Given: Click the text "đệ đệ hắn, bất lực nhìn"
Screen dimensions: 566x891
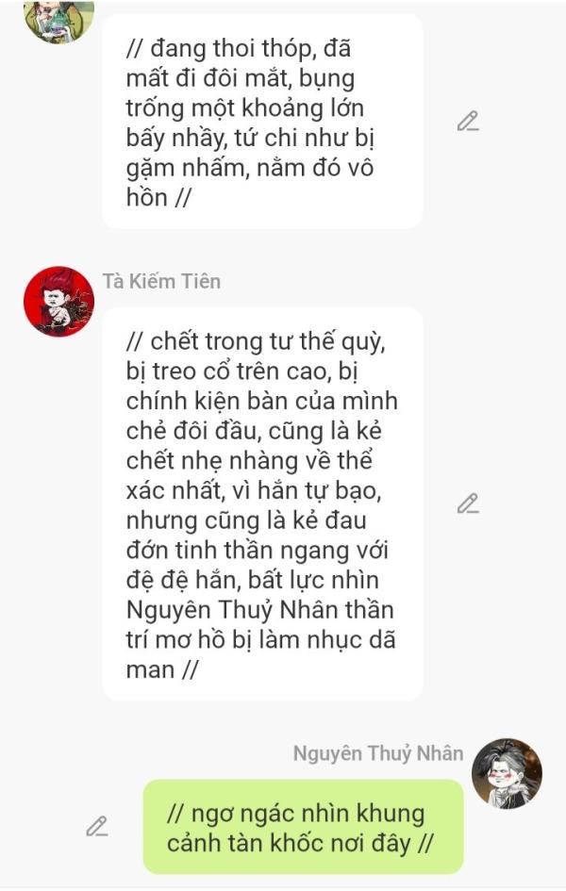Looking at the screenshot, I should pyautogui.click(x=252, y=580).
